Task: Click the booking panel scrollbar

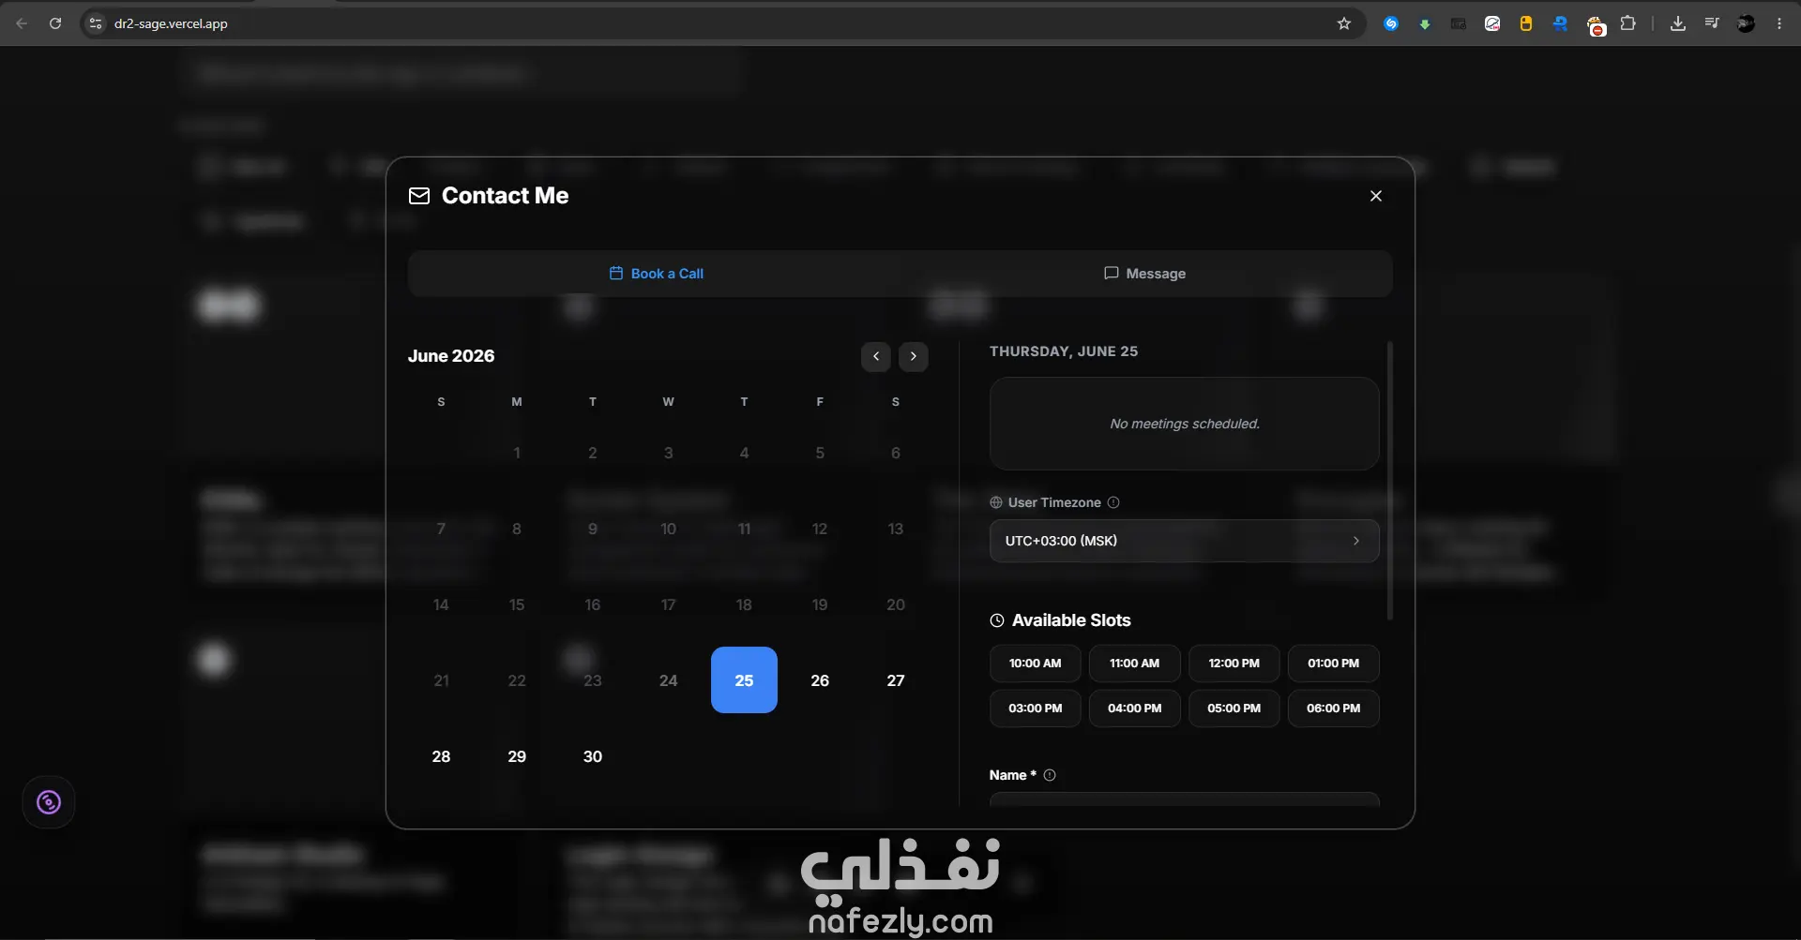Action: 1390,480
